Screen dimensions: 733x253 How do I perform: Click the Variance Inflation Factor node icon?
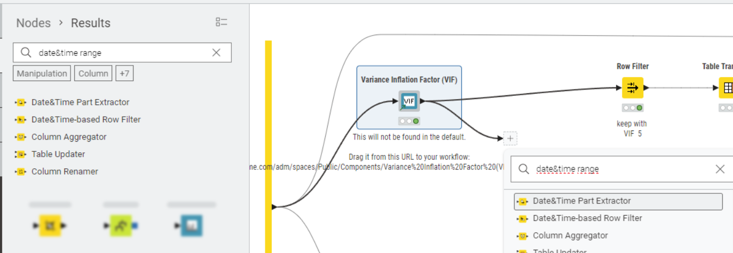pos(409,101)
